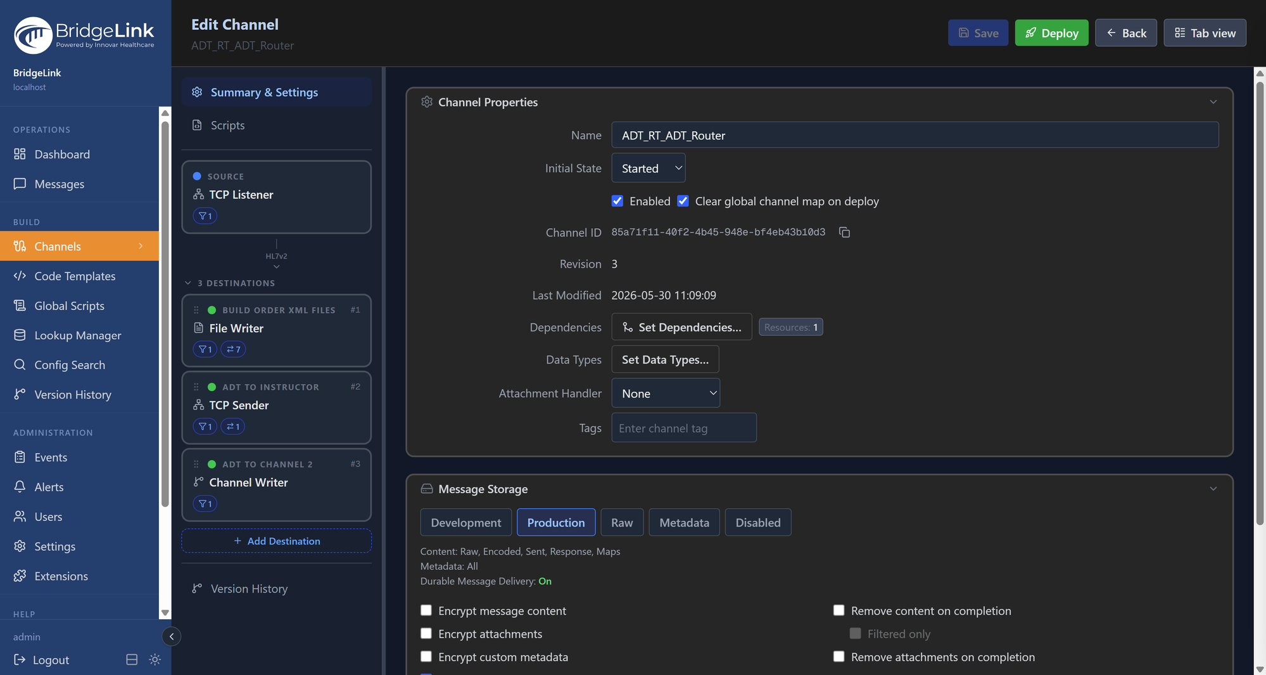The height and width of the screenshot is (675, 1266).
Task: Click the File Writer transformer badge showing 7
Action: coord(233,349)
